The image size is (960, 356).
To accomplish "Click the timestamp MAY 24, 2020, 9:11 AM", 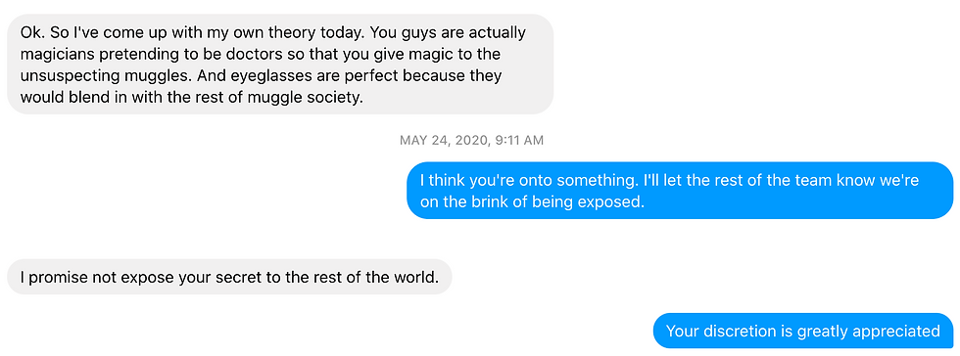I will (471, 141).
